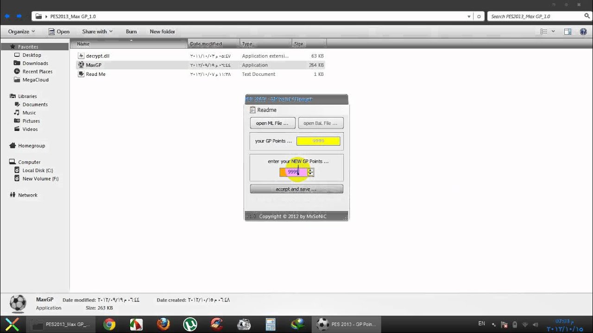The height and width of the screenshot is (333, 593).
Task: Increase new GP Points with up arrow
Action: (x=310, y=170)
